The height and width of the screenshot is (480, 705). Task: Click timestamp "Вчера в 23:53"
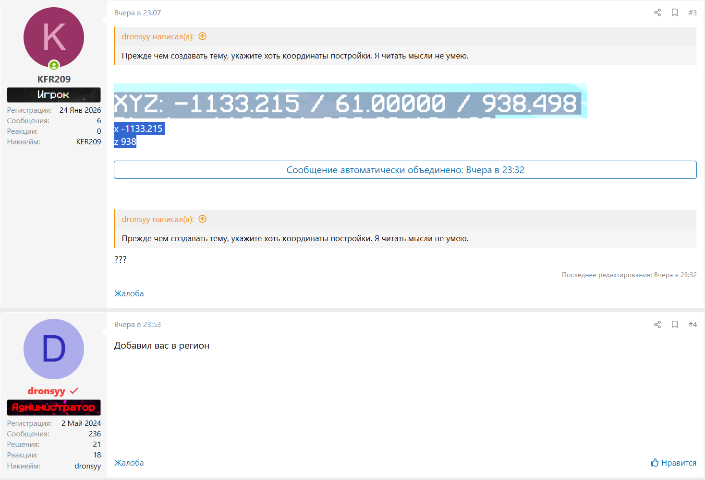[137, 325]
